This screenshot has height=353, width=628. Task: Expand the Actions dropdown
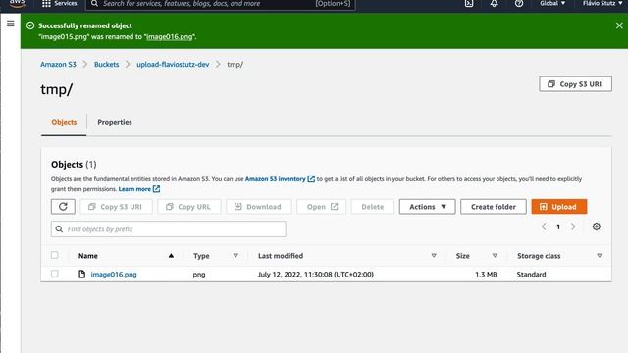point(428,207)
